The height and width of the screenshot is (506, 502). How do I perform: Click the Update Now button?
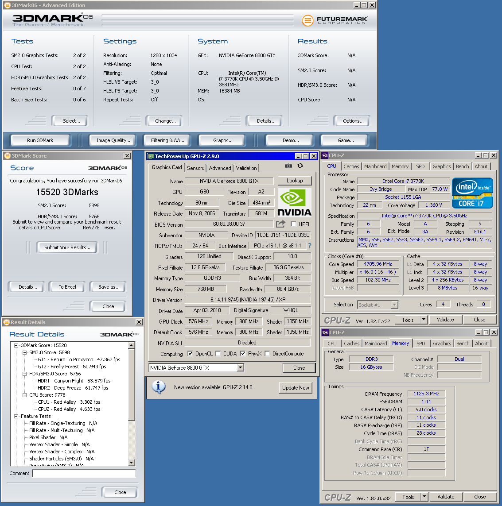296,387
